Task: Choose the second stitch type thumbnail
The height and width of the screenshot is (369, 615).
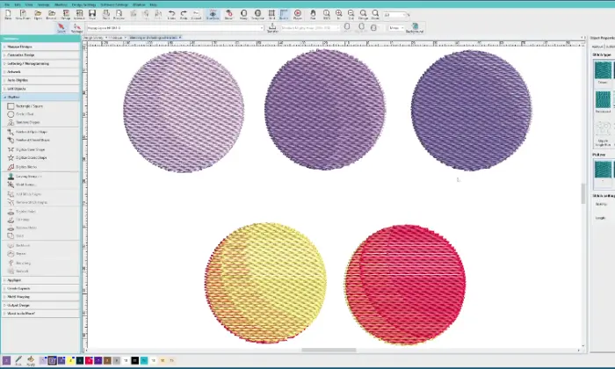Action: (603, 99)
